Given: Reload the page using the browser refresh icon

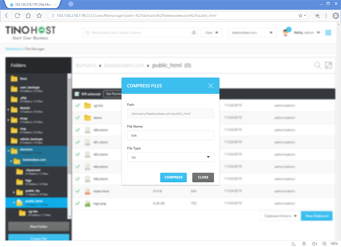Looking at the screenshot, I should pyautogui.click(x=17, y=16).
